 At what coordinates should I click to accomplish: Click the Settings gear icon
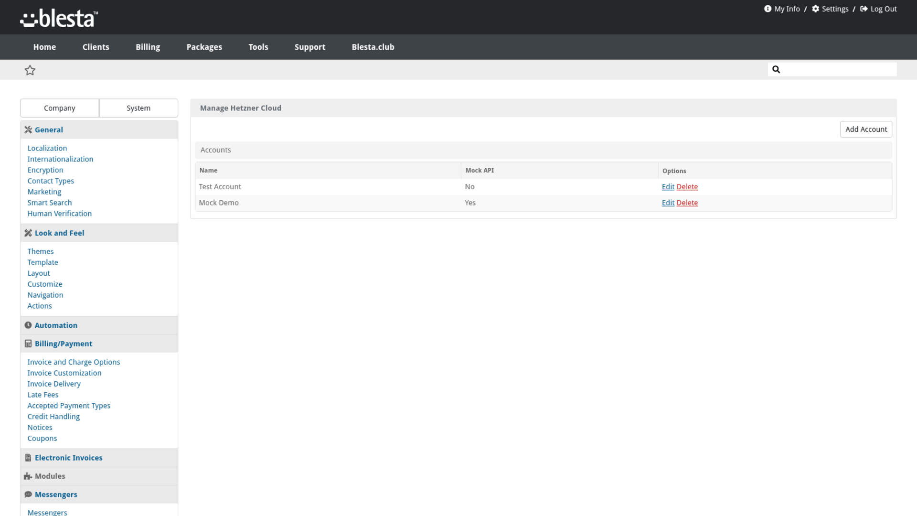click(x=816, y=9)
